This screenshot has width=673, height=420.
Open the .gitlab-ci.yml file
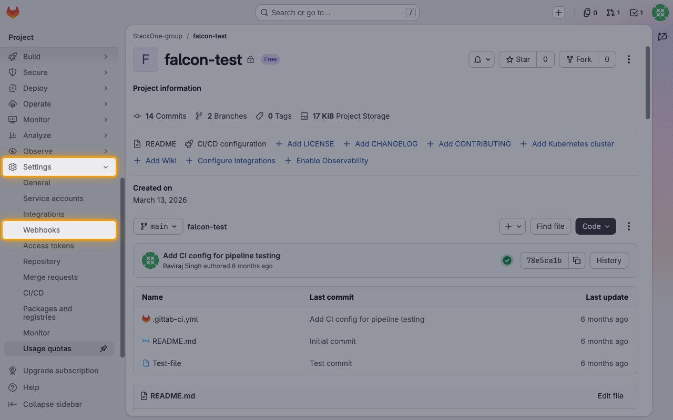click(175, 319)
